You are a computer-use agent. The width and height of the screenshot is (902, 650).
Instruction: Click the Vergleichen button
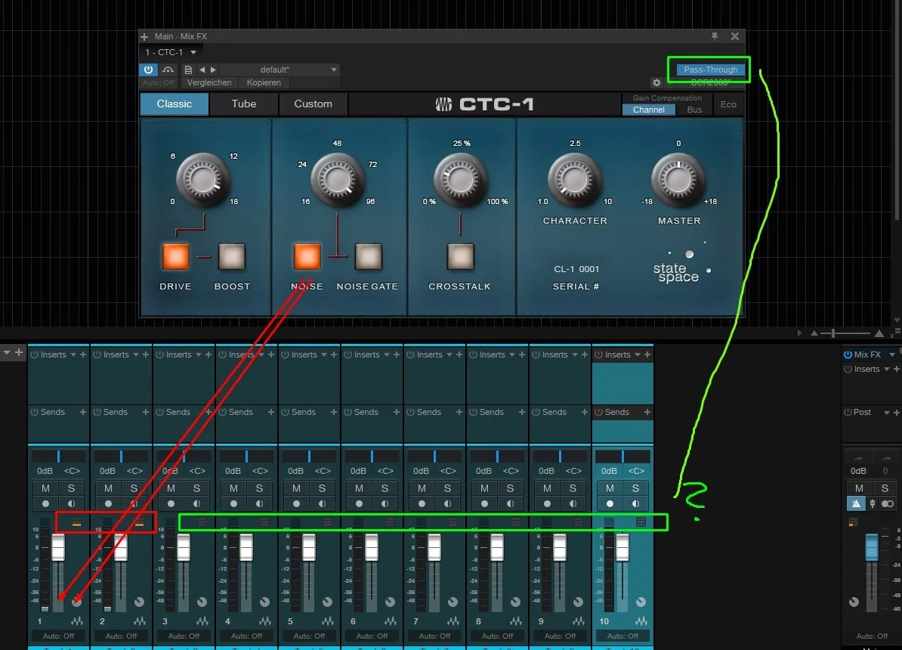click(x=209, y=83)
